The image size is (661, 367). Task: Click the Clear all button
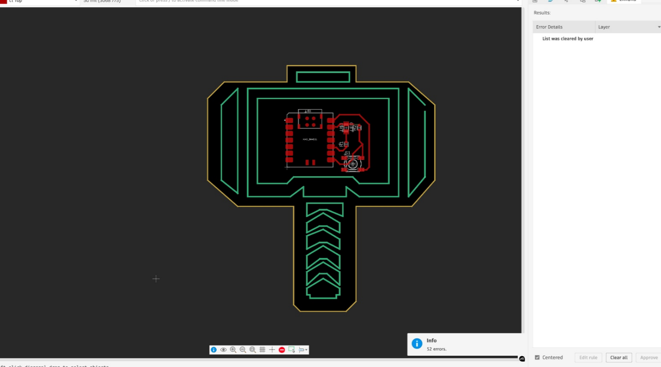pyautogui.click(x=619, y=358)
